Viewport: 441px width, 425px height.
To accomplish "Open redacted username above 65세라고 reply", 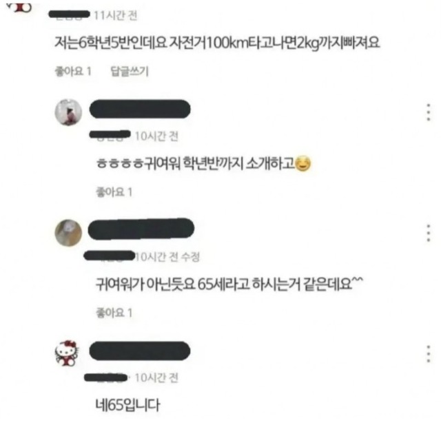I will tap(141, 229).
